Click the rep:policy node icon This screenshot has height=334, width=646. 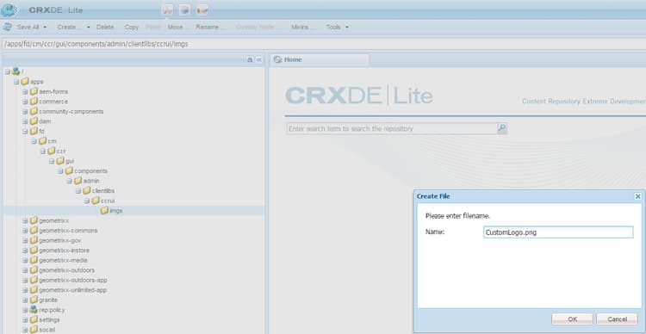click(x=34, y=310)
